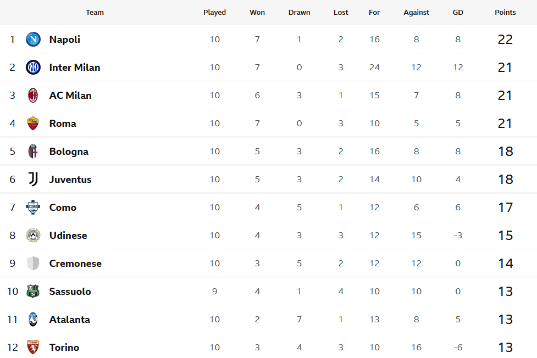Viewport: 537px width, 358px height.
Task: Click the Torino club crest
Action: point(33,348)
